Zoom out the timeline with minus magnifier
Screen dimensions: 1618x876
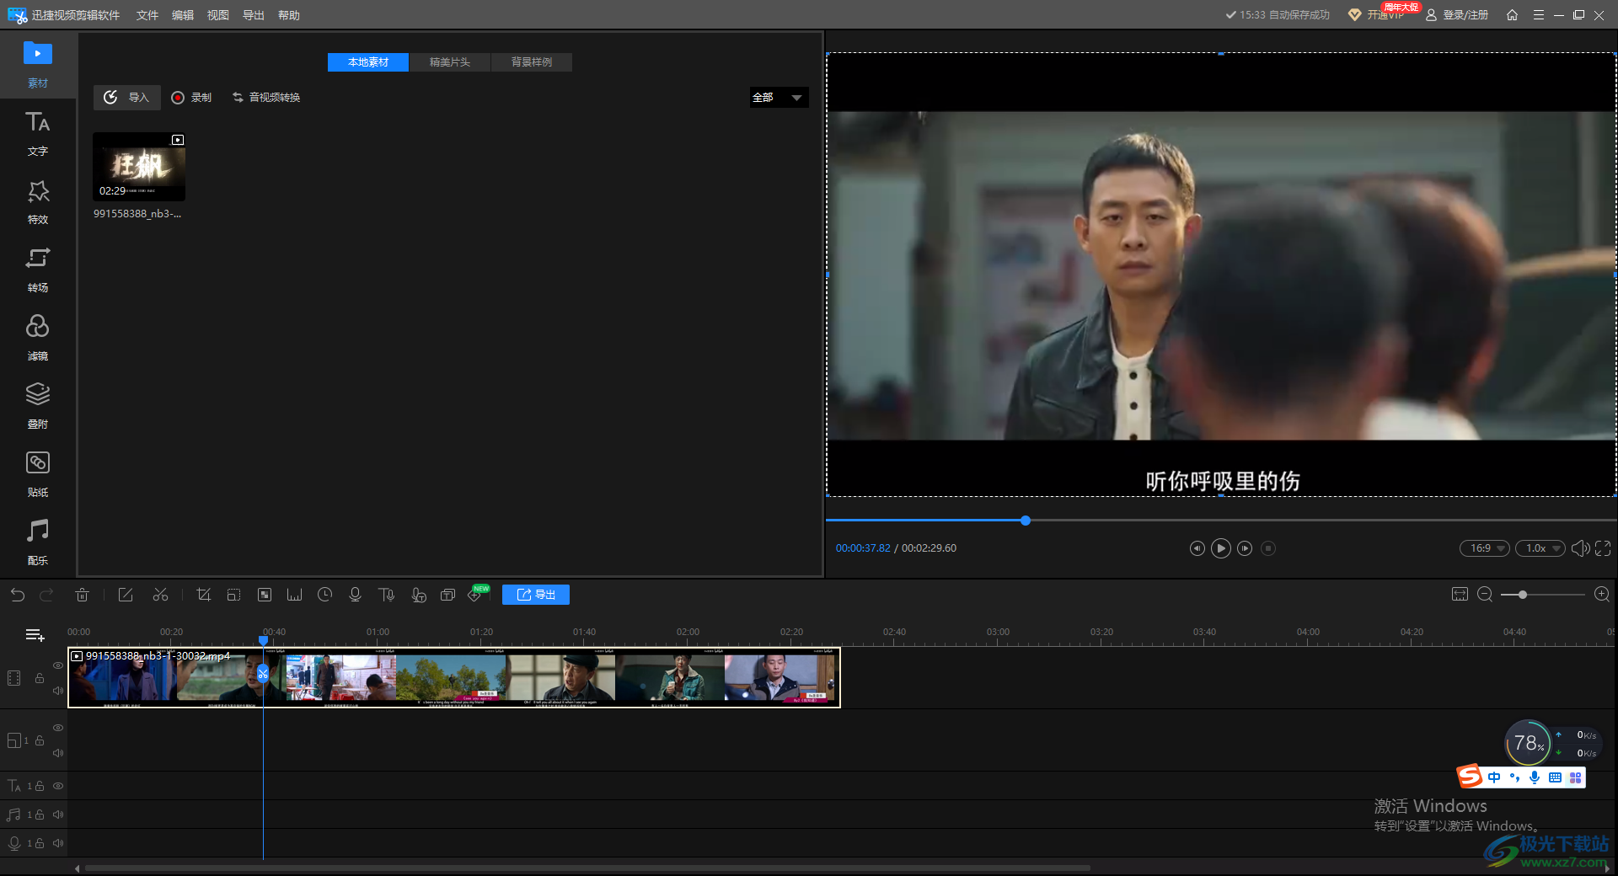point(1485,595)
